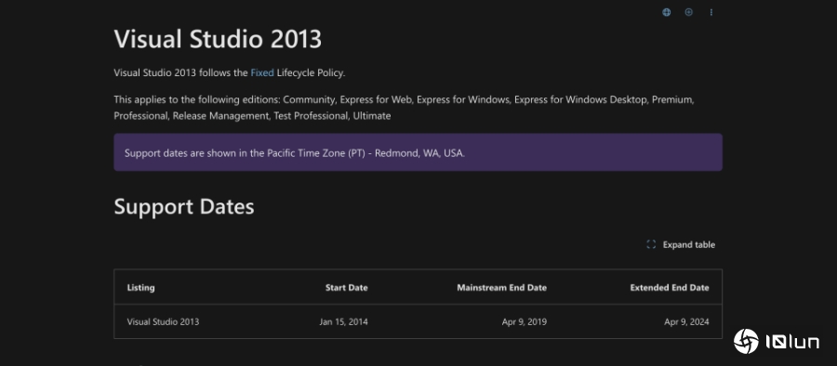Viewport: 837px width, 366px height.
Task: Open the Fixed lifecycle policy link
Action: [262, 72]
